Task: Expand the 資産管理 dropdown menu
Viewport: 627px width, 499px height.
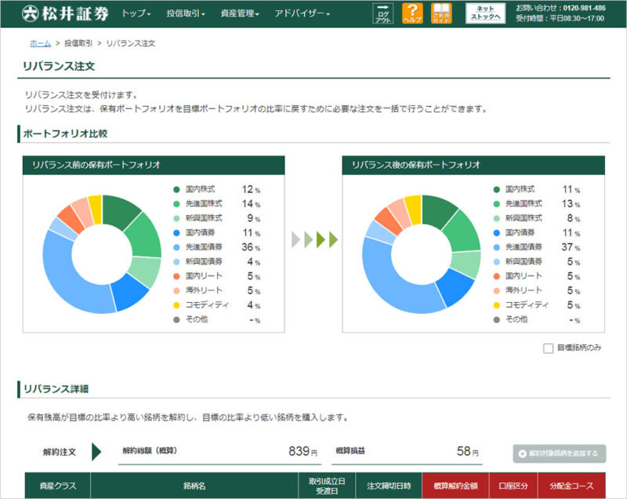Action: 240,14
